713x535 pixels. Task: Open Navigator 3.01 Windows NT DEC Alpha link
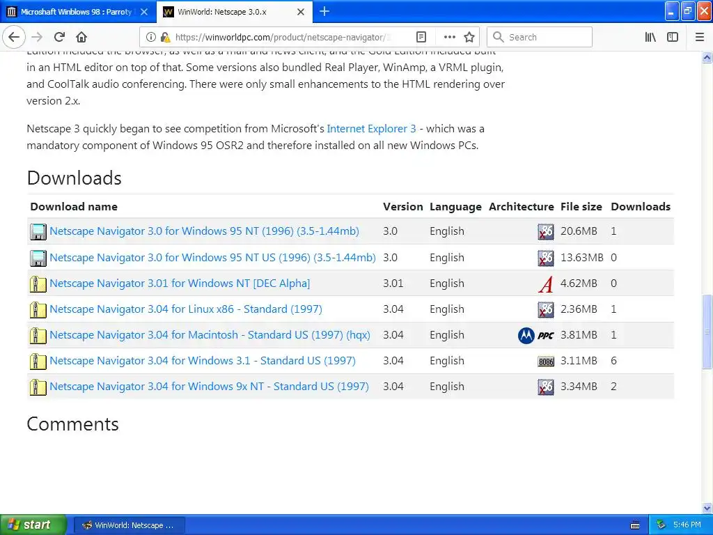click(x=180, y=284)
